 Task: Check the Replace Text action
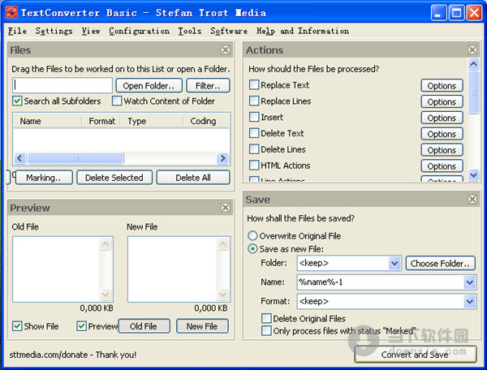(x=254, y=84)
